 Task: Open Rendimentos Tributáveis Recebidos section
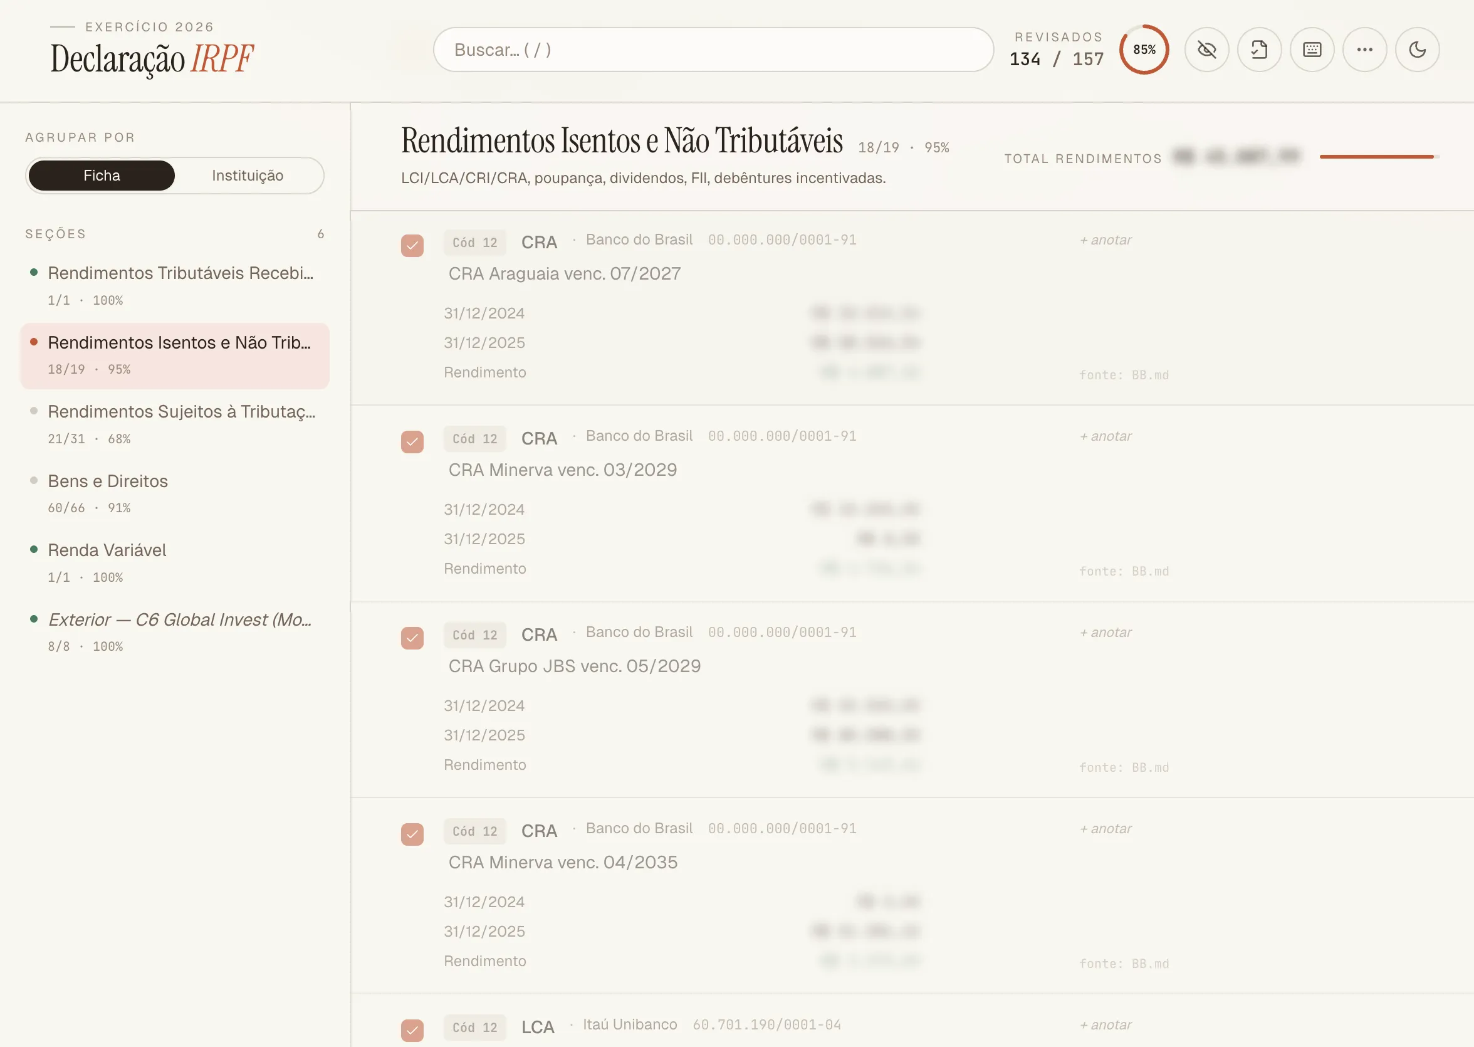click(175, 286)
